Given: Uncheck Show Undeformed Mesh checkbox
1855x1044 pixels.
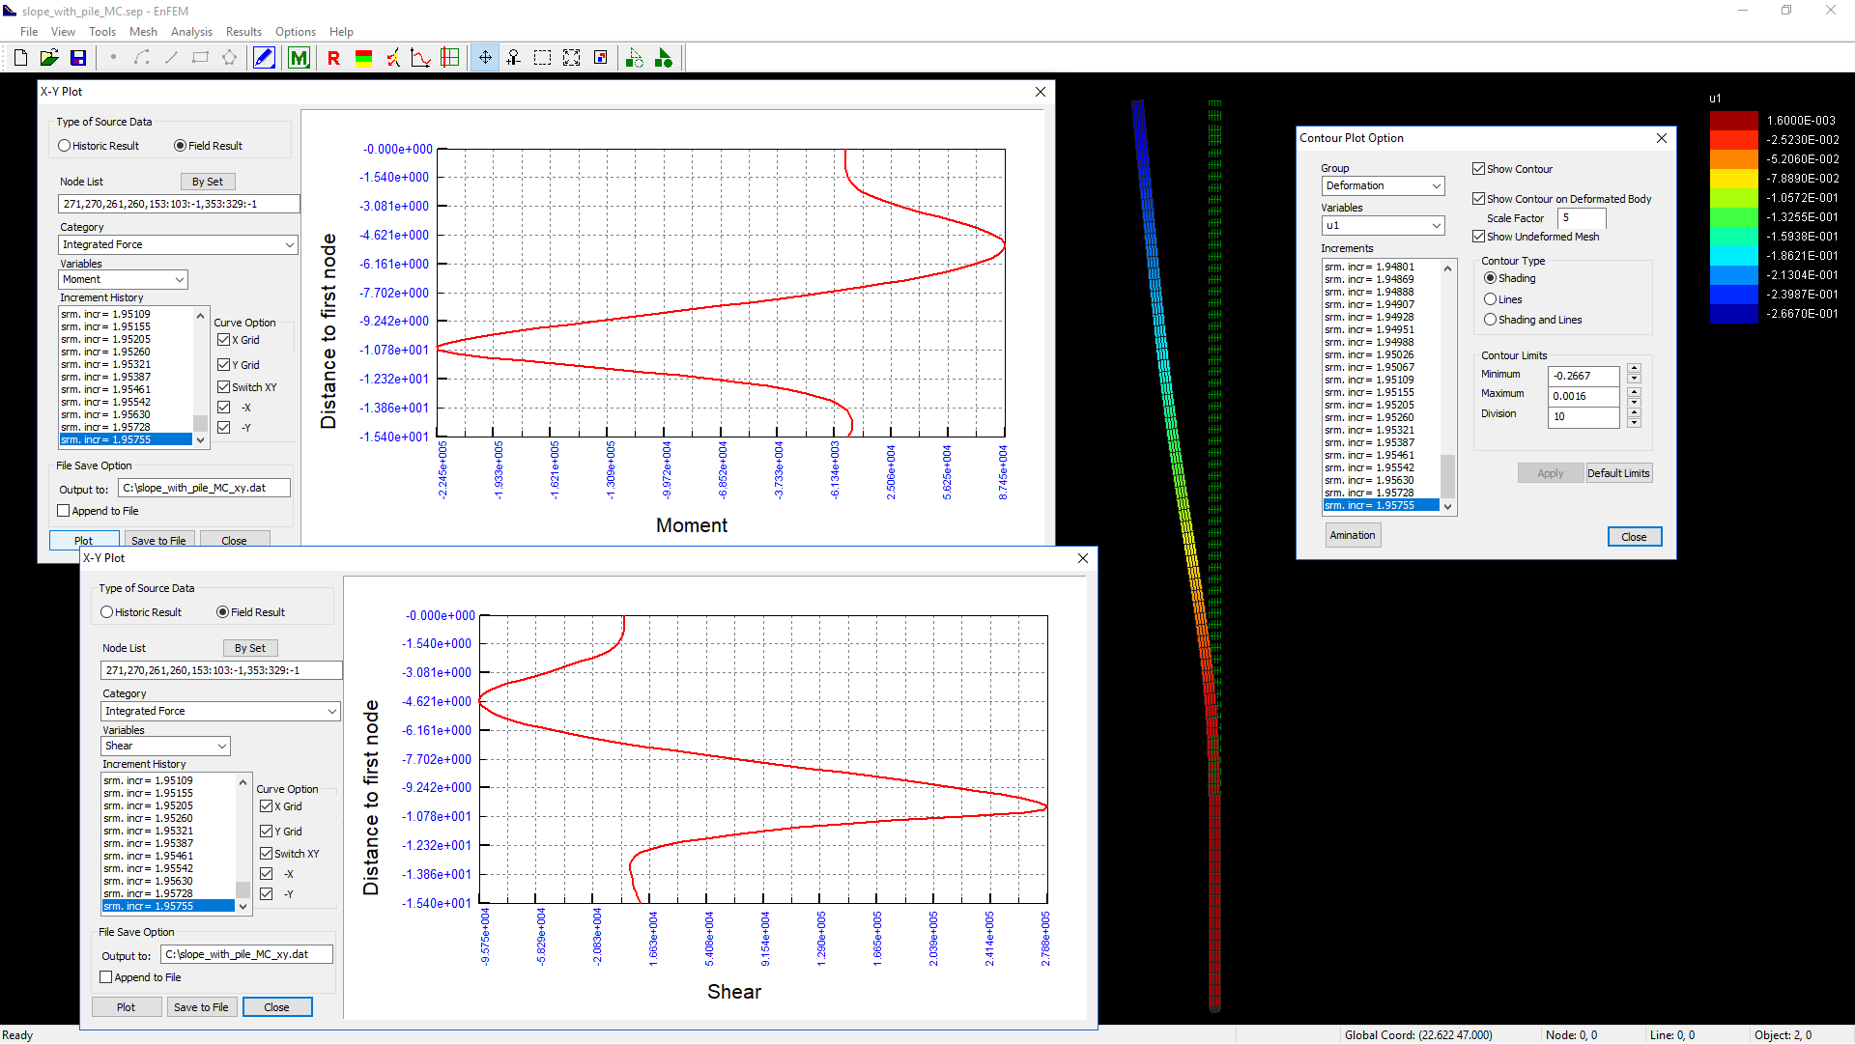Looking at the screenshot, I should [x=1478, y=237].
